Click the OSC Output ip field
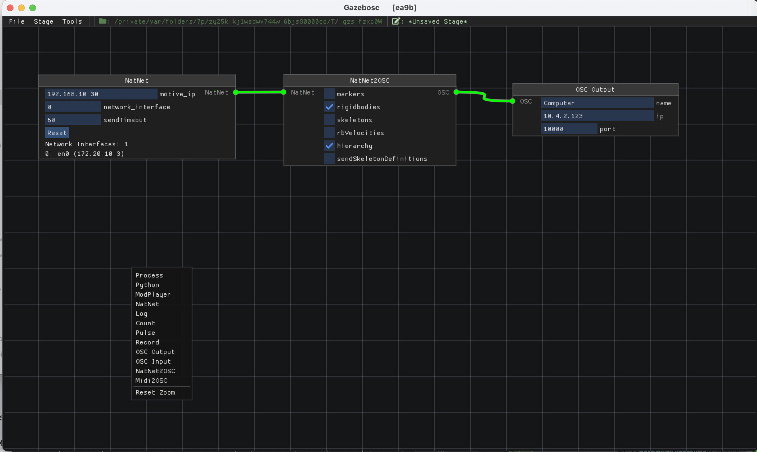This screenshot has height=452, width=757. tap(597, 116)
